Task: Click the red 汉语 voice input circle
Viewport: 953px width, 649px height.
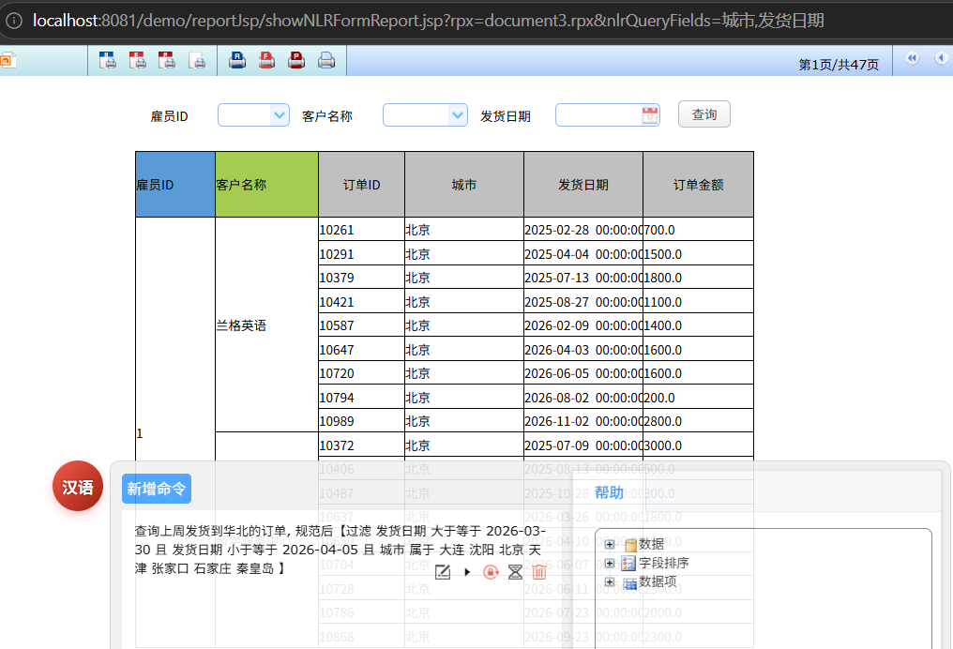Action: (x=78, y=487)
